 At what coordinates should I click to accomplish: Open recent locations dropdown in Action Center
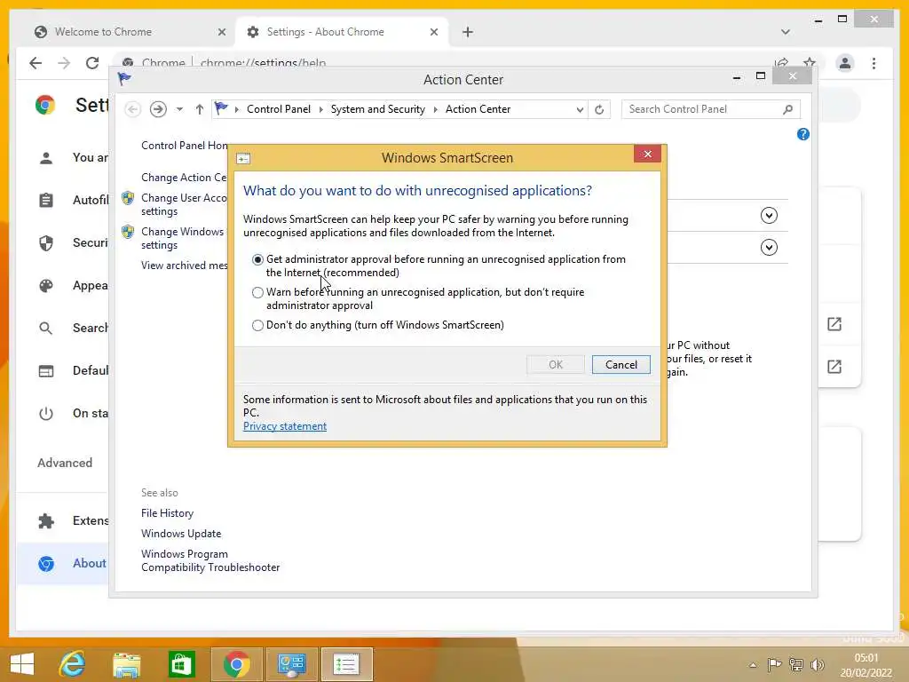pyautogui.click(x=179, y=109)
